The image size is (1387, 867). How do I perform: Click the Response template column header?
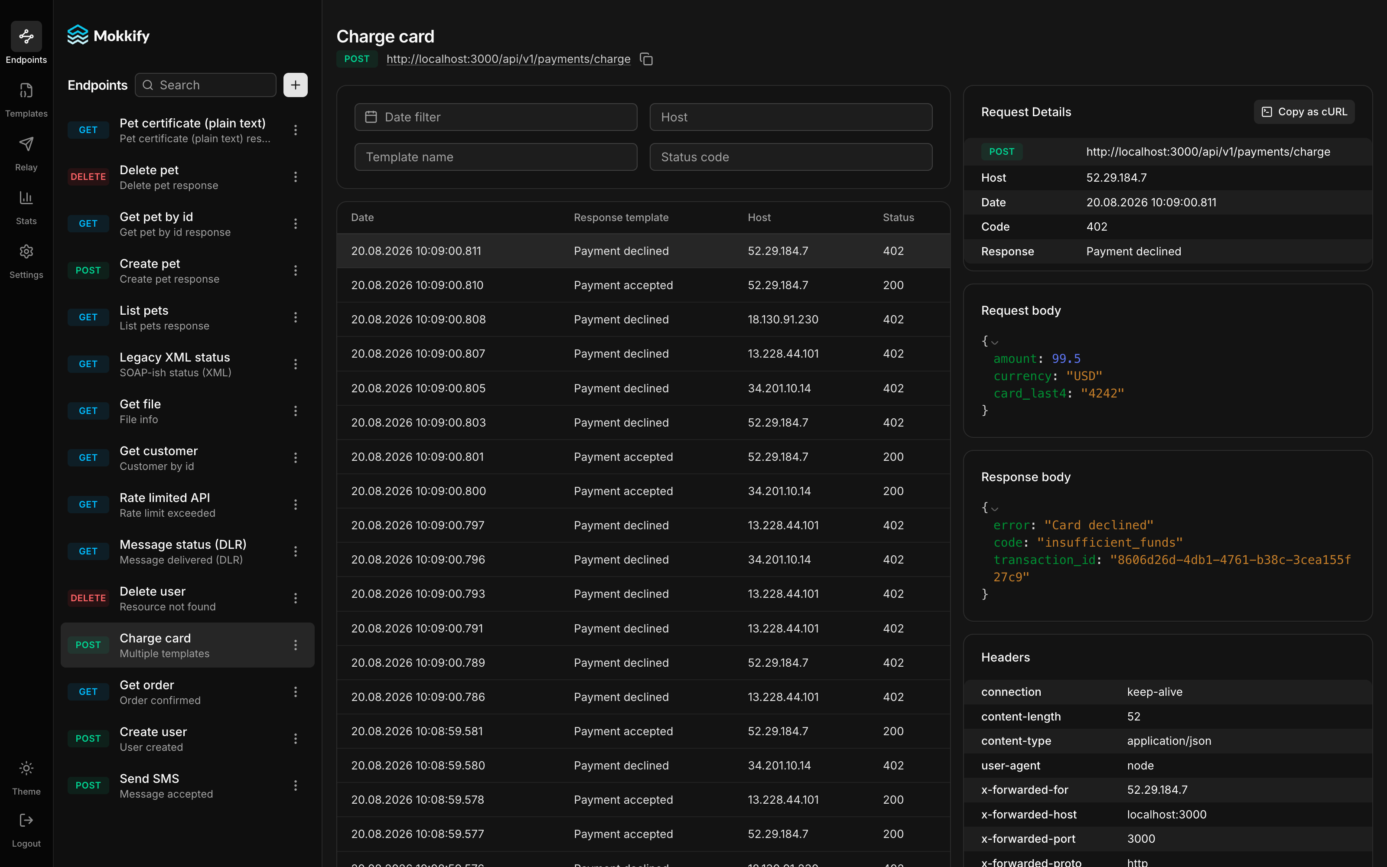621,217
